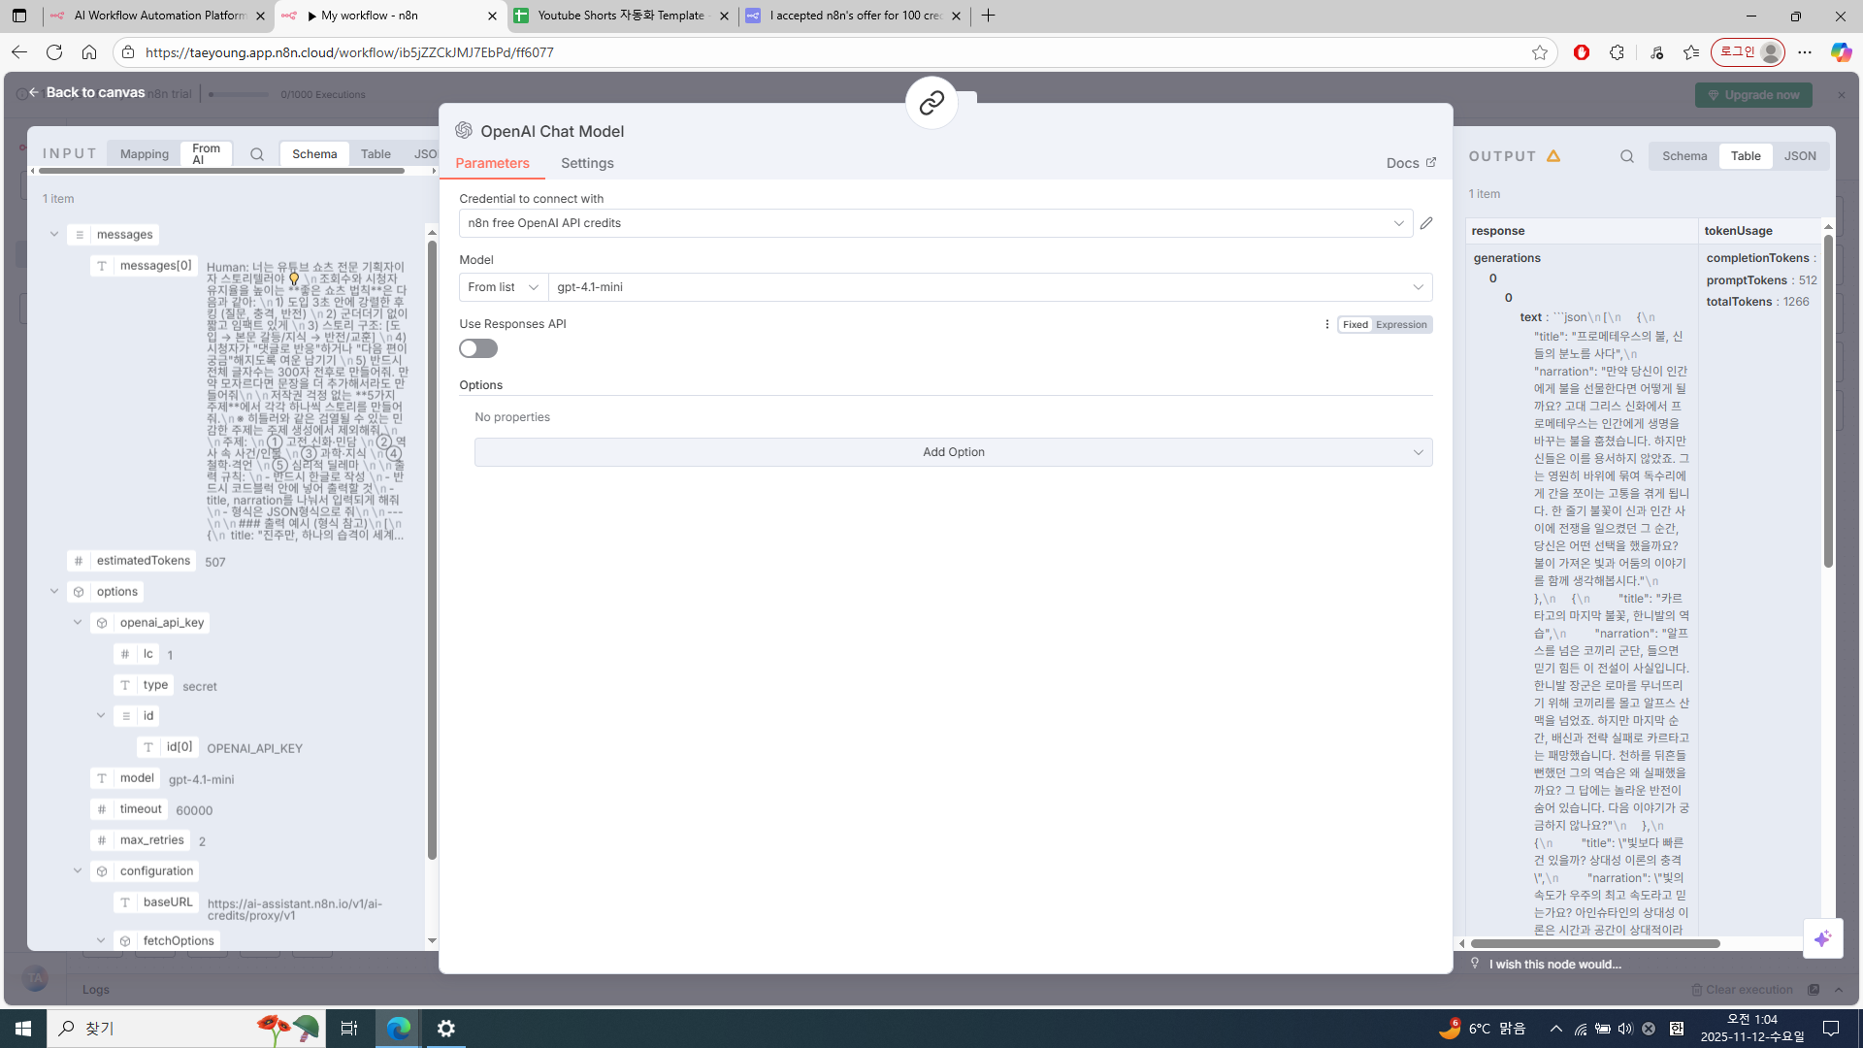Click the output warning triangle icon
The width and height of the screenshot is (1863, 1048).
point(1553,156)
